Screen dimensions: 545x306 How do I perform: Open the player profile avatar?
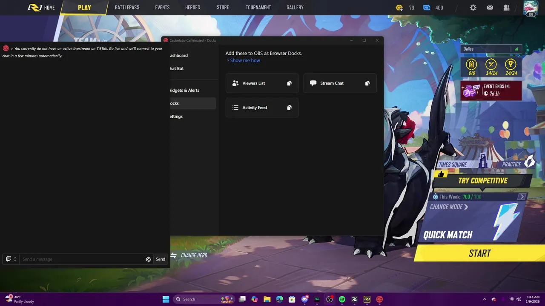pos(531,8)
